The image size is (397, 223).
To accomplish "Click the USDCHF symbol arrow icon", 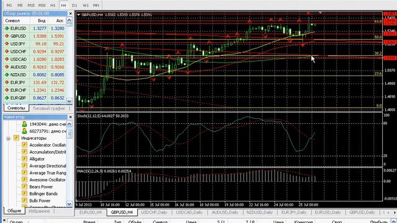I will pos(7,51).
